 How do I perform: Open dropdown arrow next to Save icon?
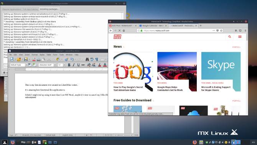[29, 60]
